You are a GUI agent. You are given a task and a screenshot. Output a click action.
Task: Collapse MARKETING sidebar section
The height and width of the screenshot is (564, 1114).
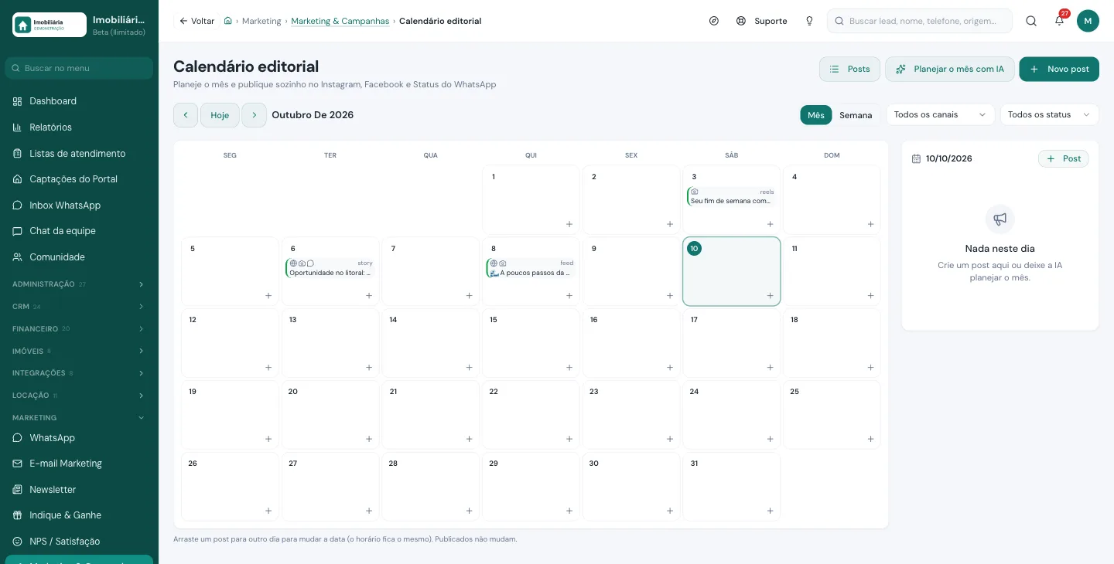pyautogui.click(x=79, y=418)
